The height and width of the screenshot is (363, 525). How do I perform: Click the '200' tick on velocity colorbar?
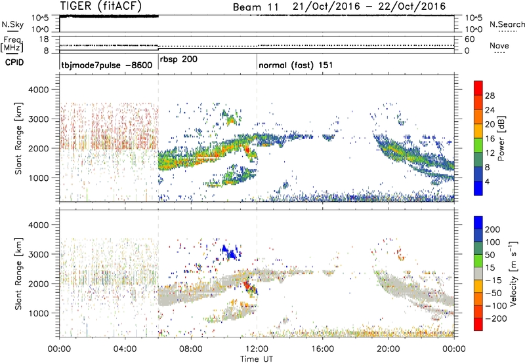coord(493,229)
